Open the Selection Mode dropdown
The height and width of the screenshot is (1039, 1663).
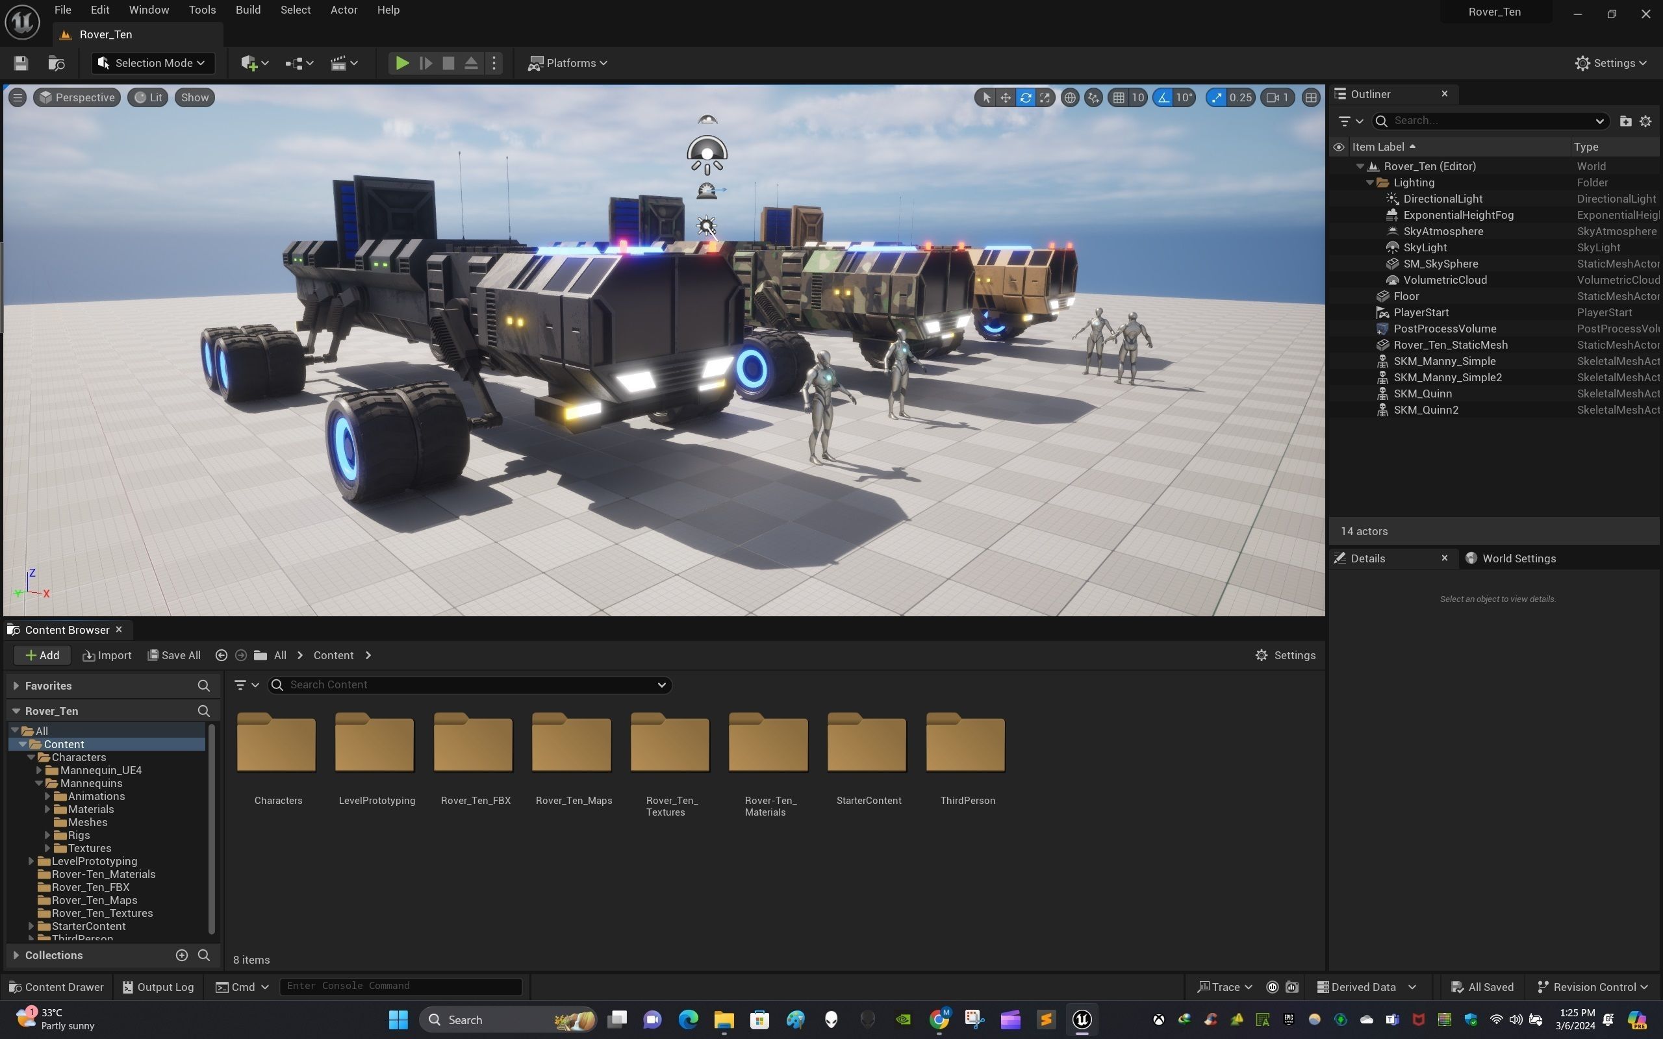[153, 63]
